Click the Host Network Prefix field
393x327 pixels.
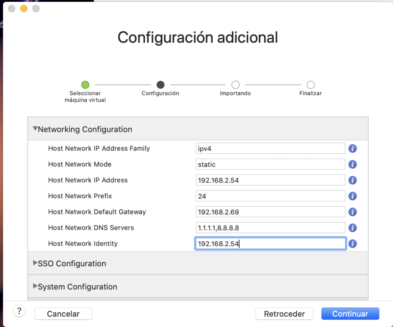270,196
